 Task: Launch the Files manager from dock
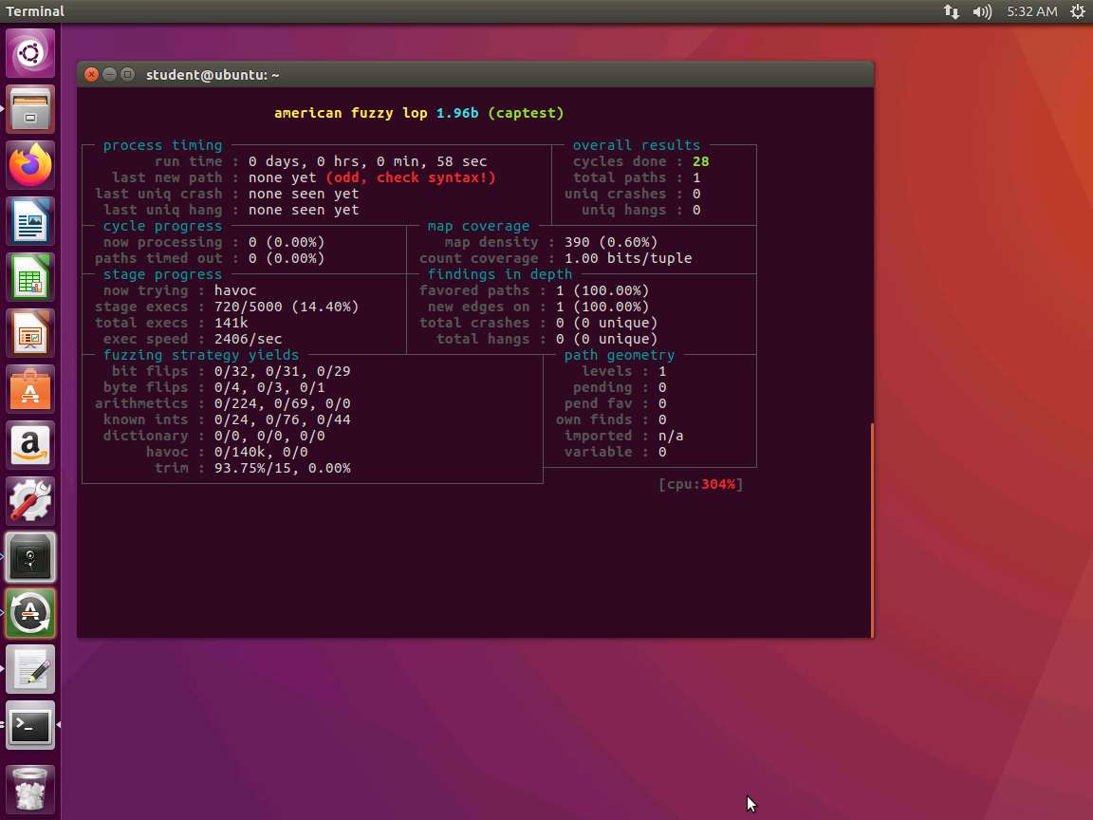pyautogui.click(x=30, y=109)
